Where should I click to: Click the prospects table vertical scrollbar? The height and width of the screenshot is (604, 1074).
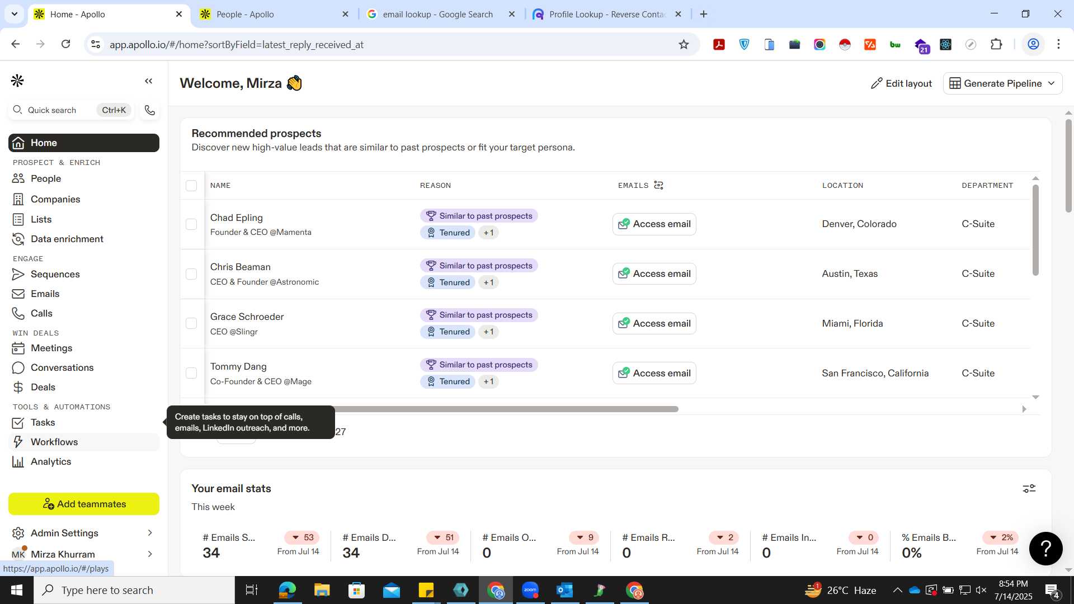[x=1035, y=230]
